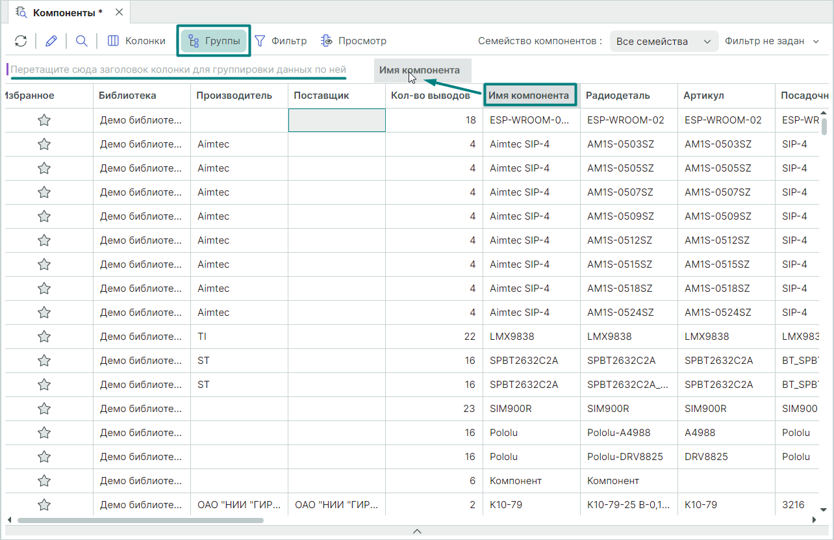Open the Фильтр funnel tool
Image resolution: width=834 pixels, height=540 pixels.
pos(280,41)
